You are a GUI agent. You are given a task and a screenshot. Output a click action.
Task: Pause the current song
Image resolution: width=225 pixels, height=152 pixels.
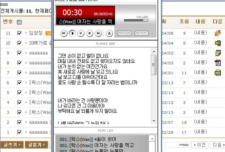pyautogui.click(x=81, y=34)
